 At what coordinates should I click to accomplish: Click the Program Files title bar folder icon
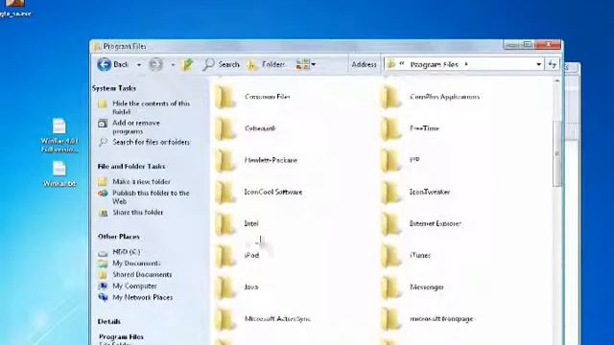(x=97, y=47)
